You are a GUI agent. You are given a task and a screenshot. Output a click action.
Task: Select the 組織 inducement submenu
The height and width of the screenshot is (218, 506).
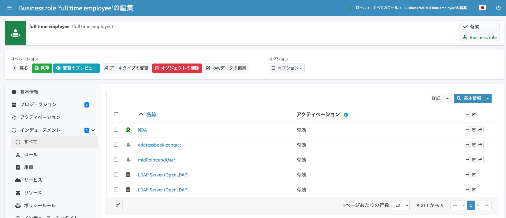55,167
